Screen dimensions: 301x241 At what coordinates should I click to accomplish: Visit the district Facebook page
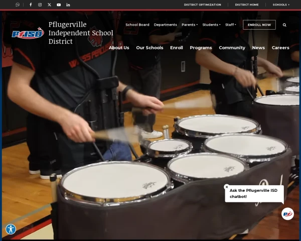(31, 5)
